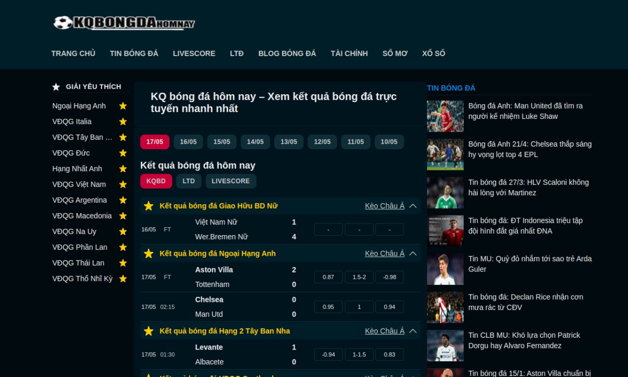Toggle favorite star for Ngoại Hạng Anh
The height and width of the screenshot is (377, 628).
point(123,106)
